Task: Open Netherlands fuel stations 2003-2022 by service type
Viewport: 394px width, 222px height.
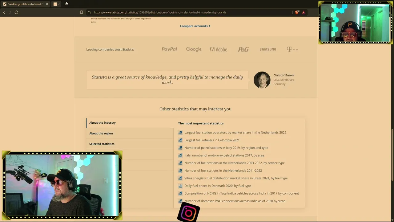Action: [235, 163]
